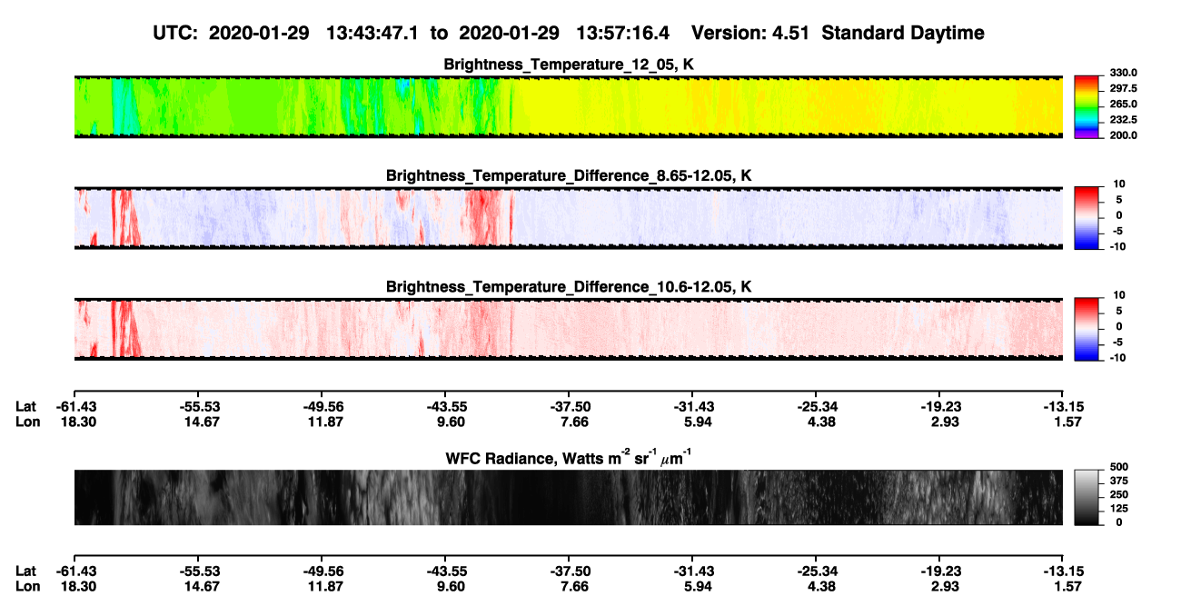Click latitude -31.43 on the upper axis
The image size is (1181, 606).
[694, 406]
